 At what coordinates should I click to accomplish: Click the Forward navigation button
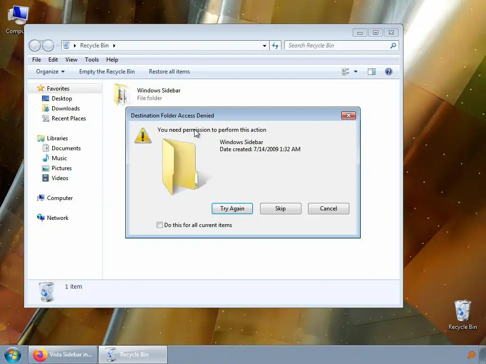(x=48, y=45)
